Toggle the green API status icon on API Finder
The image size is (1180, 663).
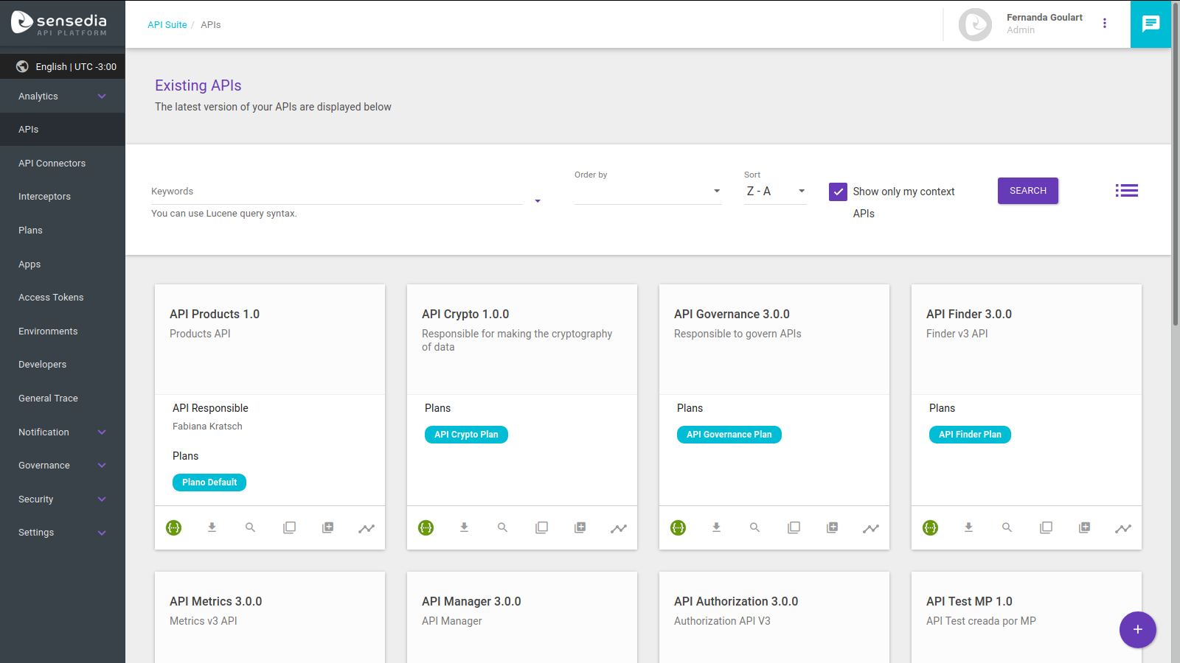pyautogui.click(x=930, y=527)
